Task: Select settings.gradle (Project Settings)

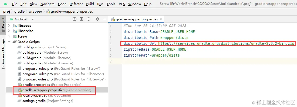Action: (x=48, y=101)
